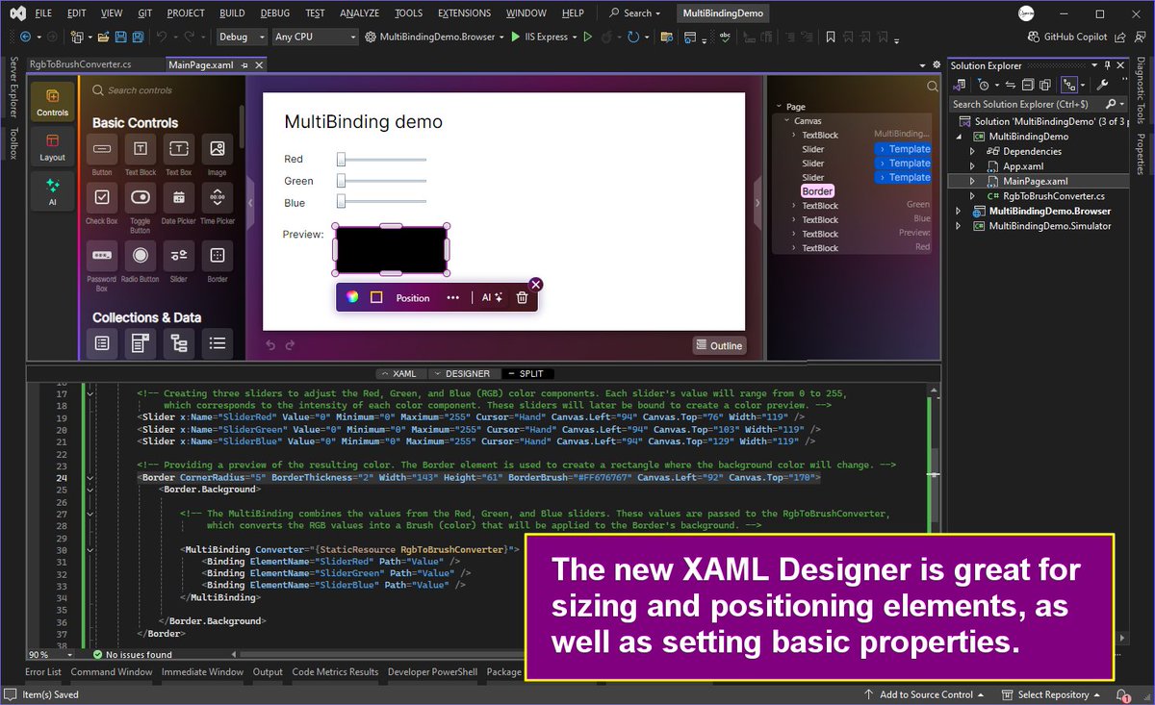This screenshot has height=705, width=1155.
Task: Click the Red slider thumb in preview
Action: point(341,159)
